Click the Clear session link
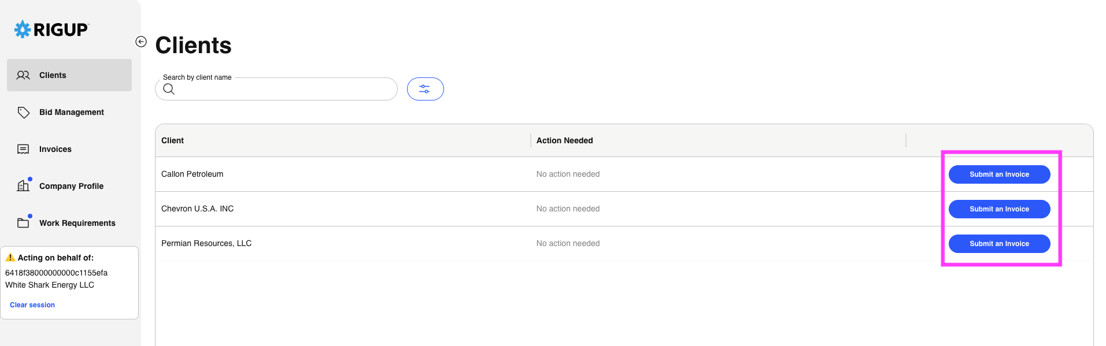Image resolution: width=1106 pixels, height=346 pixels. [x=32, y=305]
